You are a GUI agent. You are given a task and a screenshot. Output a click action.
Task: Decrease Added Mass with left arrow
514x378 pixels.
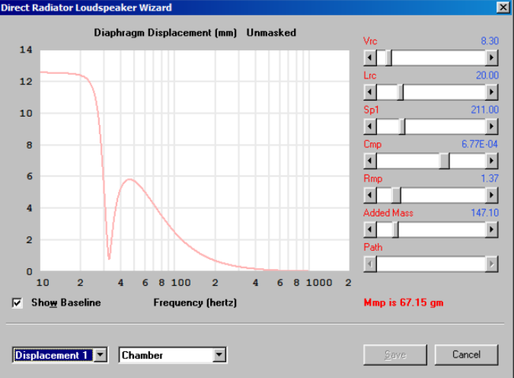point(370,229)
